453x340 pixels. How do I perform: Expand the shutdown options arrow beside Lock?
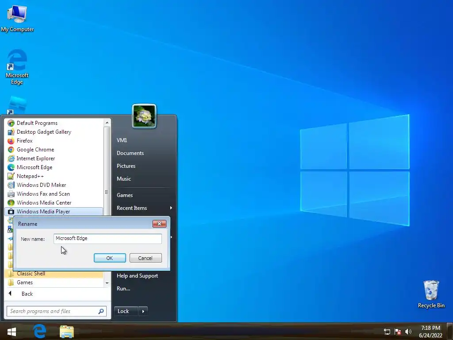(143, 311)
